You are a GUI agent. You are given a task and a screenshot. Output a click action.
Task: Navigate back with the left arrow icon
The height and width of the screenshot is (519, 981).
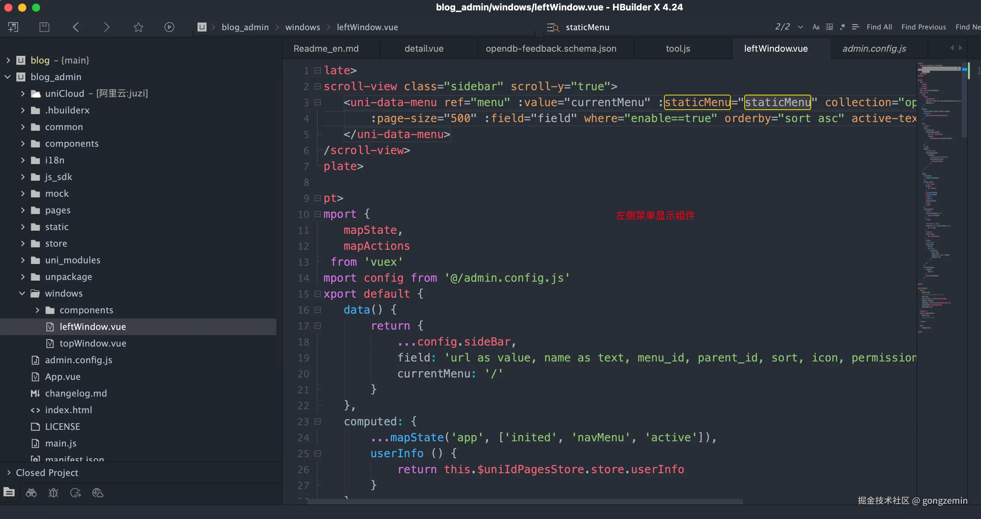coord(76,27)
